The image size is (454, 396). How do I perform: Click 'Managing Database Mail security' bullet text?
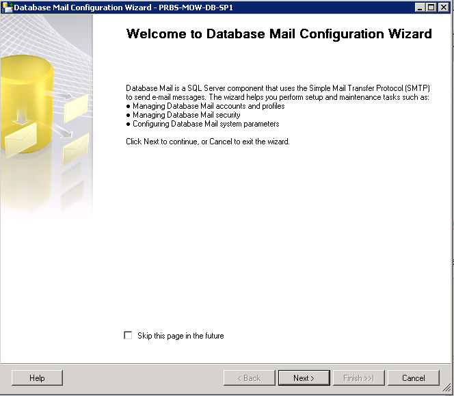187,115
